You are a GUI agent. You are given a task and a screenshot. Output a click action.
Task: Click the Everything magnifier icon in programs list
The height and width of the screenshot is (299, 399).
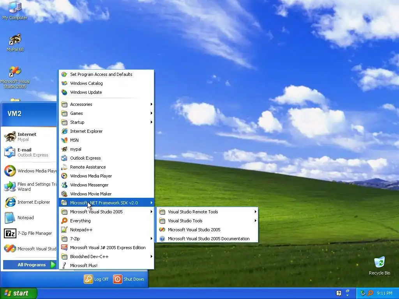tap(64, 221)
